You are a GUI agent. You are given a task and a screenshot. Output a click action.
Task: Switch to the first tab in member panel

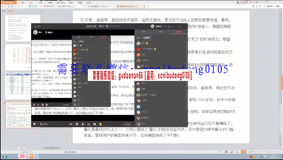click(x=143, y=32)
